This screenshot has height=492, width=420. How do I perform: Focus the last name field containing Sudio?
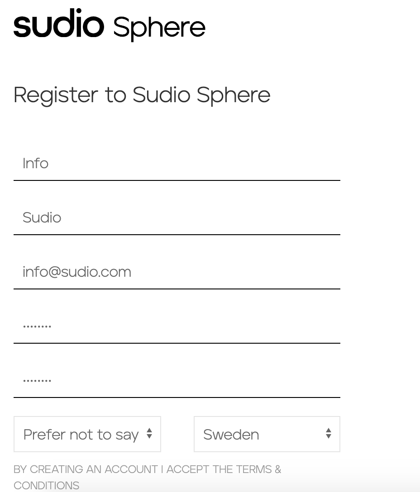pyautogui.click(x=177, y=218)
